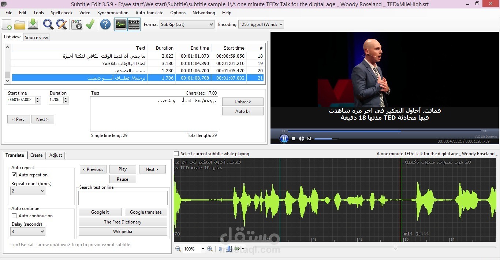Image resolution: width=500 pixels, height=260 pixels.
Task: Open the Find magnifier tool
Action: tap(48, 24)
